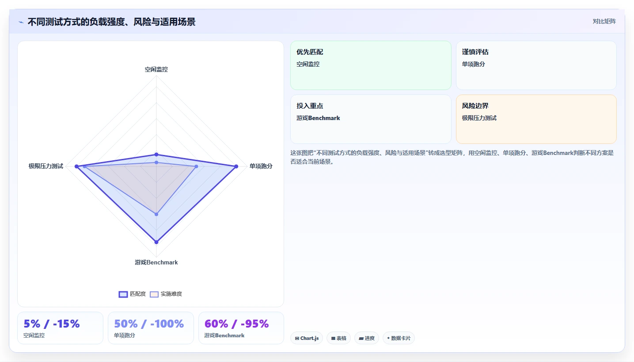Click the Chart.js tag icon
634x362 pixels.
297,338
